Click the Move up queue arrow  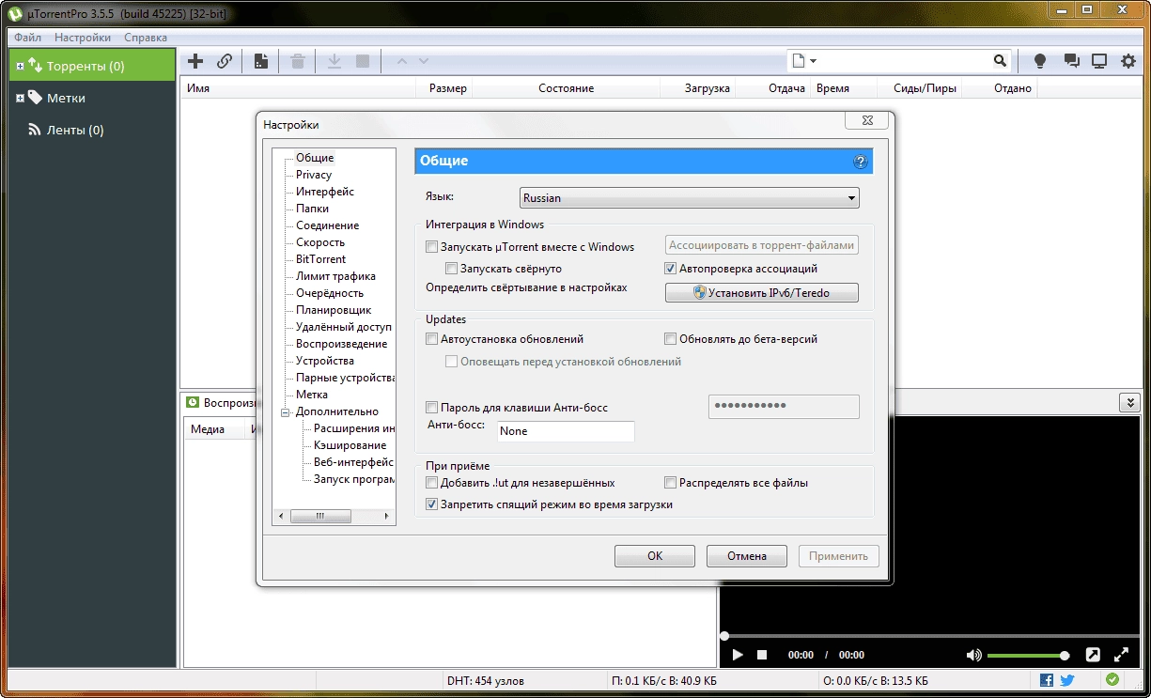(x=402, y=61)
